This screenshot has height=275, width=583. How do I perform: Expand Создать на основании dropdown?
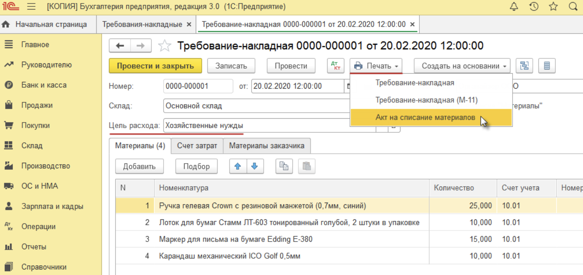tap(462, 66)
